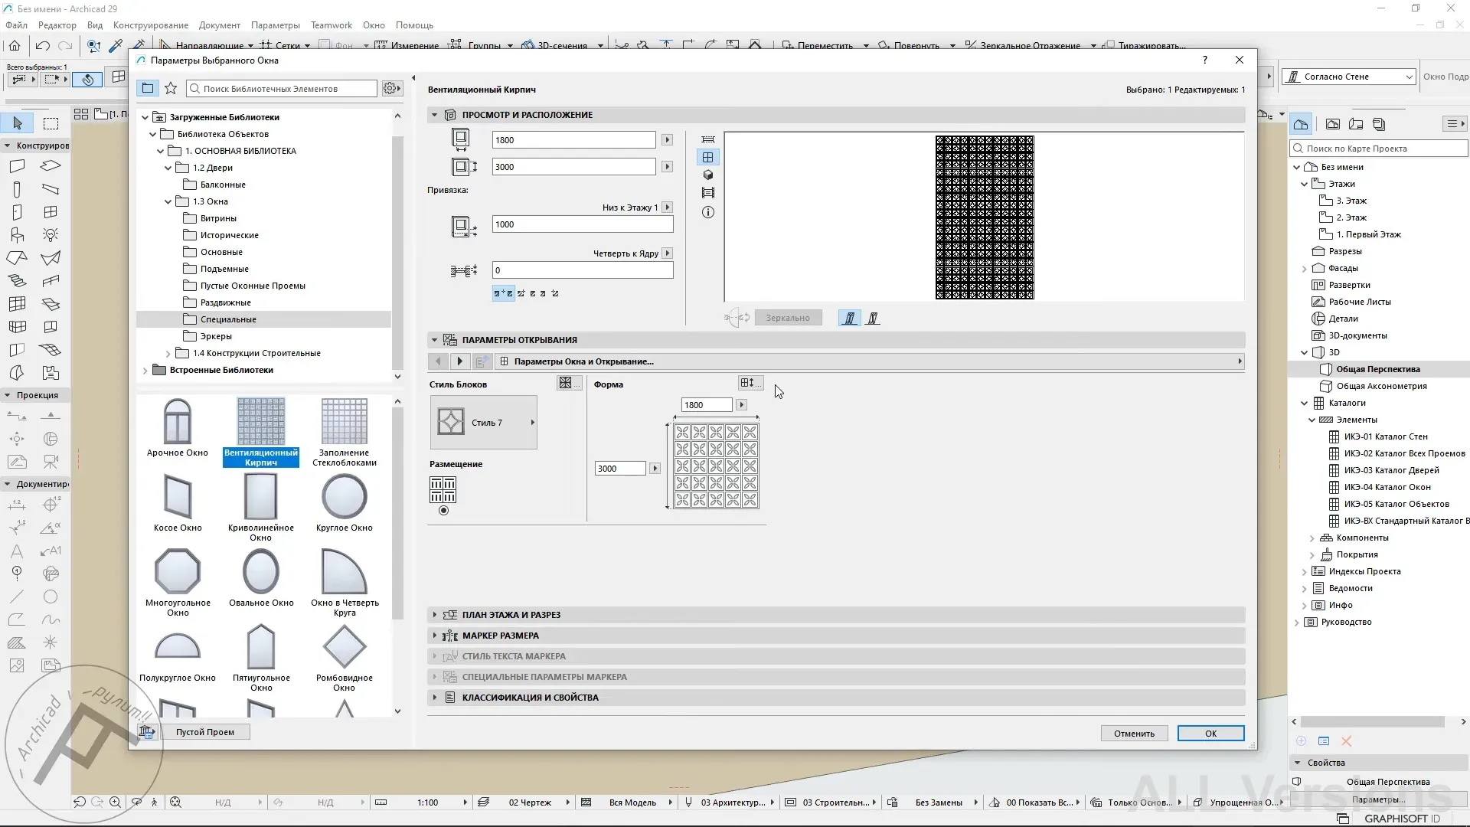Select first anchor point option below reveal field
The height and width of the screenshot is (827, 1470).
[x=503, y=293]
